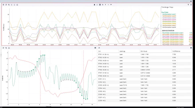Click the refresh icon in trend toolbar
195x108 pixels.
[6, 5]
